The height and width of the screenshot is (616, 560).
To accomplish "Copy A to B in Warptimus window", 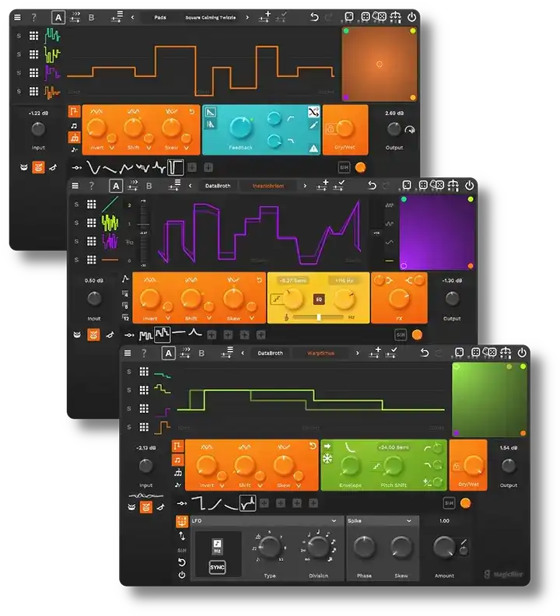I will [185, 353].
